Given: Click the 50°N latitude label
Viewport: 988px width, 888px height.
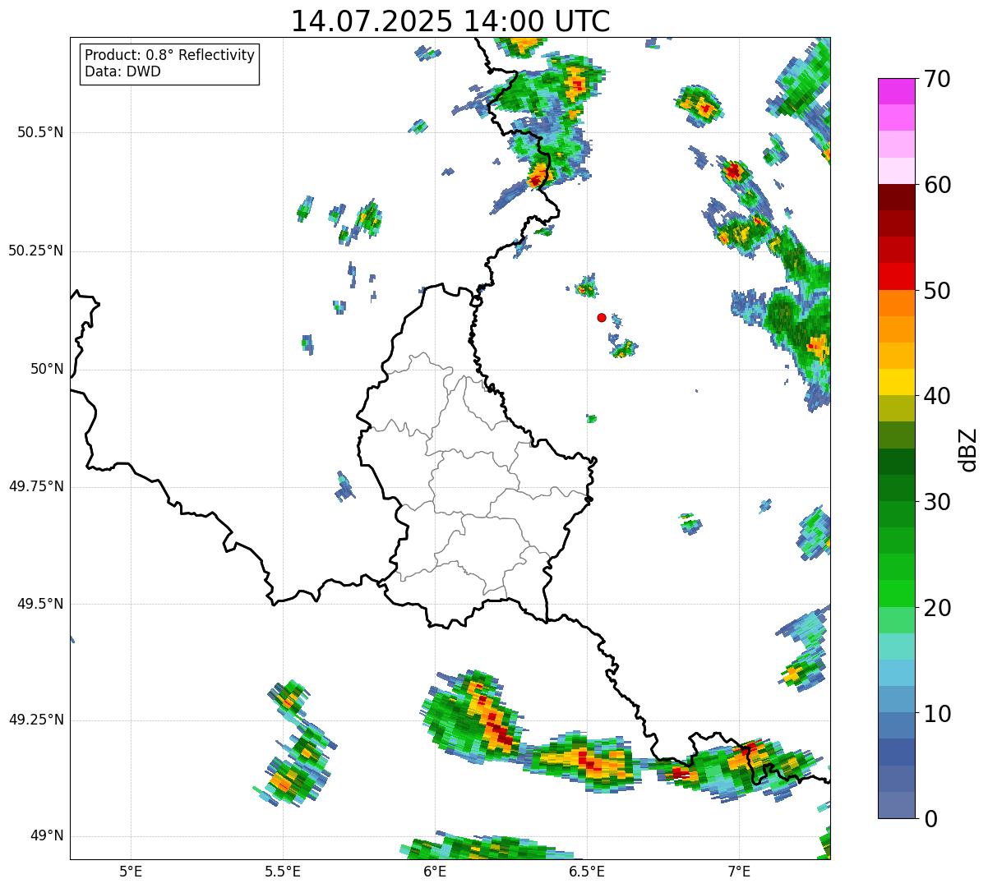Looking at the screenshot, I should pos(47,369).
